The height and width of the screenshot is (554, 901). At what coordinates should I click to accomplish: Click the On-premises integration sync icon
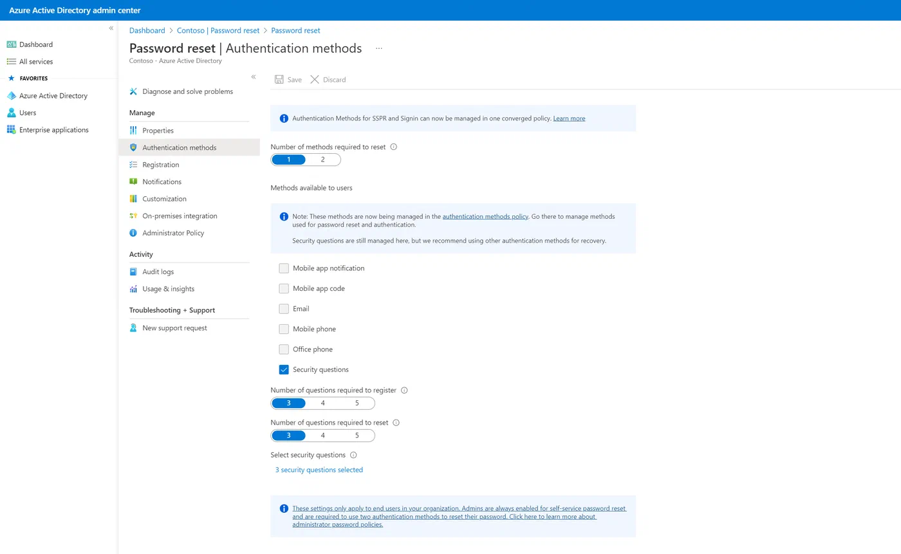pos(133,216)
